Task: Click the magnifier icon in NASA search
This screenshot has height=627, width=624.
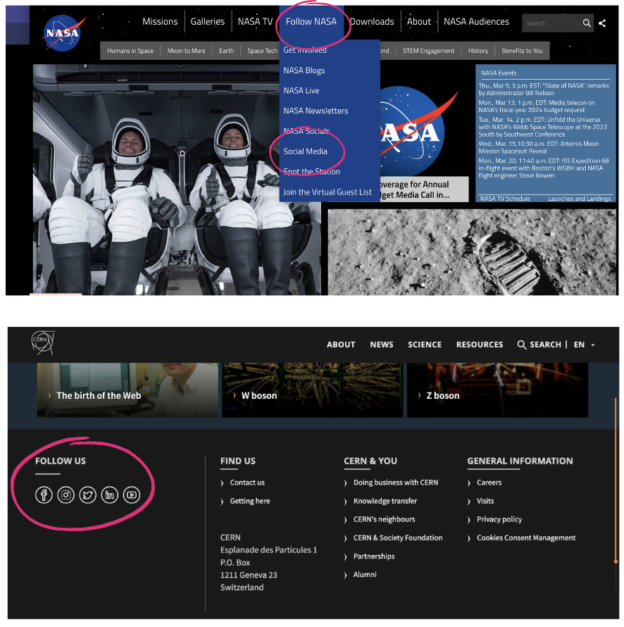Action: (587, 23)
